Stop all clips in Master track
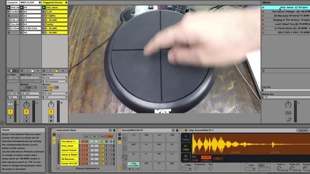 click(263, 71)
